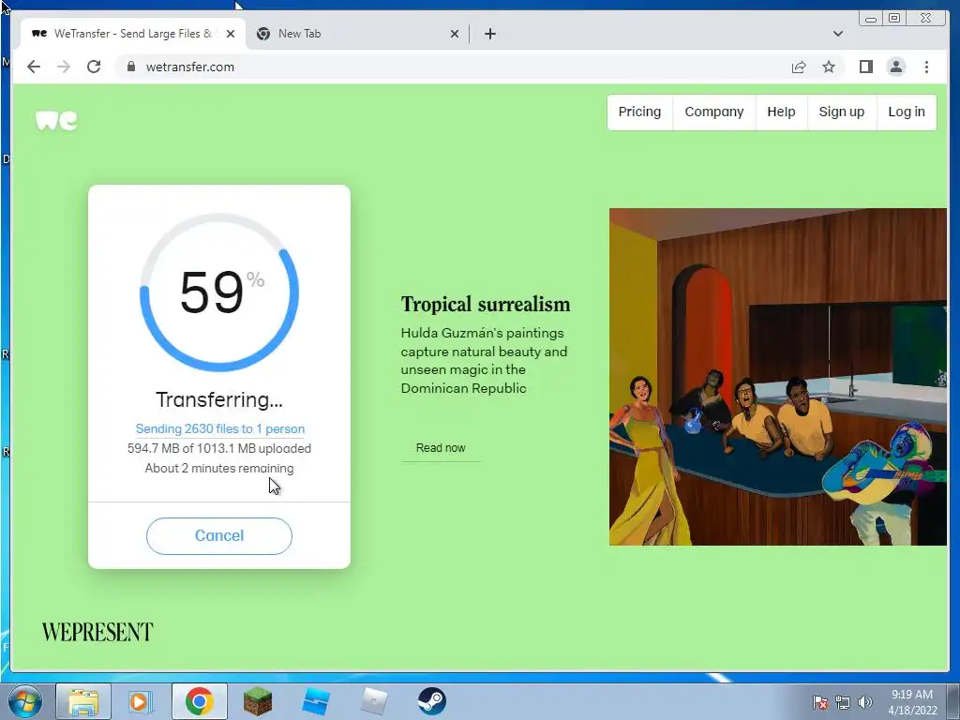Click the taskbar clock showing 9:19 AM

912,701
